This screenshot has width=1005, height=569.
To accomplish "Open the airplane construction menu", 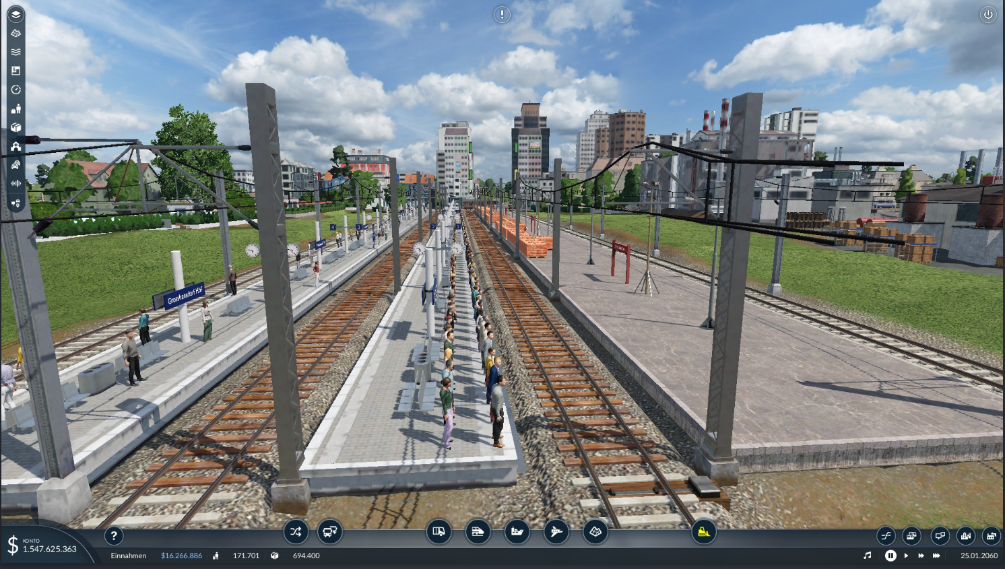I will click(x=556, y=532).
